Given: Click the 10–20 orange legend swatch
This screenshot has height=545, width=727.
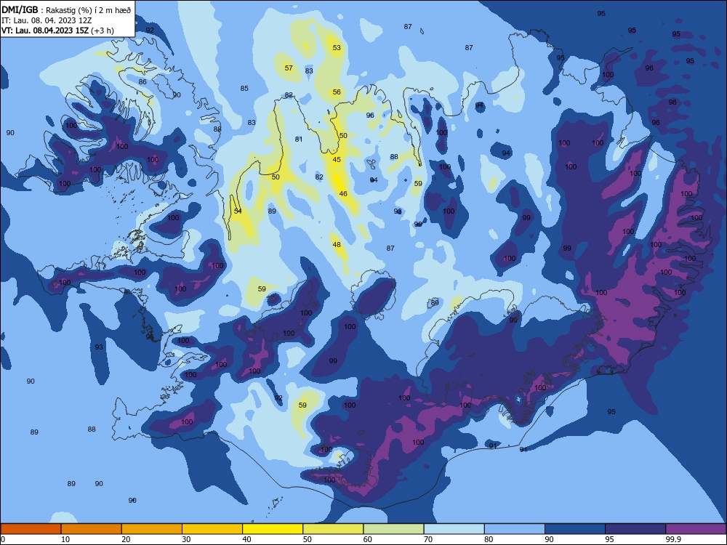Looking at the screenshot, I should coord(92,529).
